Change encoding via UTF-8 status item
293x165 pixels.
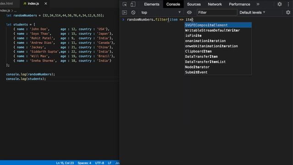(x=99, y=163)
